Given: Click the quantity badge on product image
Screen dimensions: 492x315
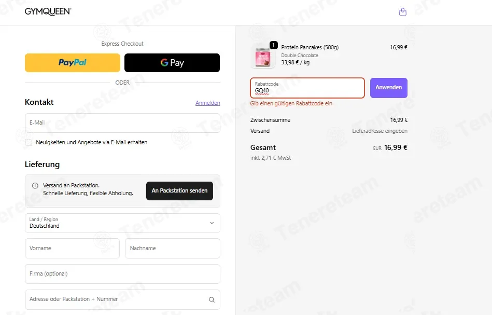Looking at the screenshot, I should click(274, 45).
